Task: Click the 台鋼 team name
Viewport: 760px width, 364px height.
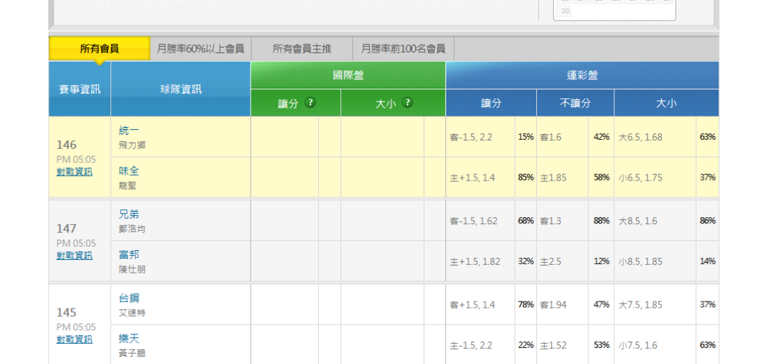Action: click(x=129, y=298)
